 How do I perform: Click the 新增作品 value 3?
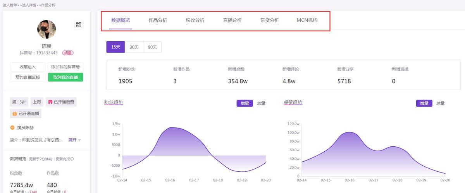[x=175, y=81]
